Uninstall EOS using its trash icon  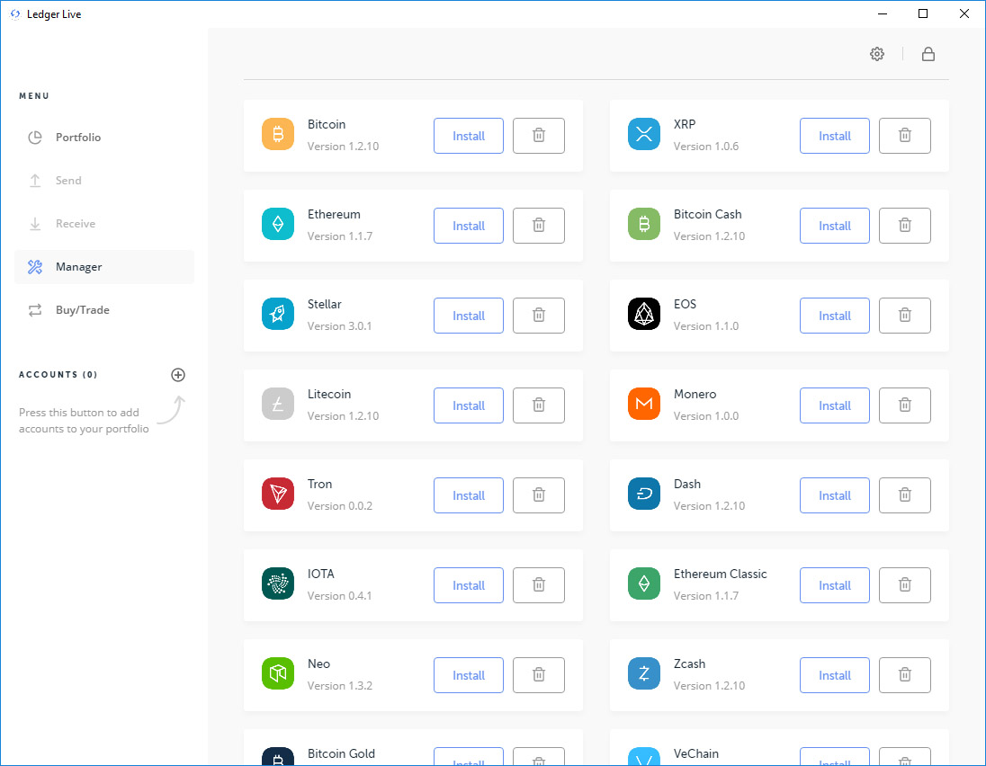coord(905,316)
